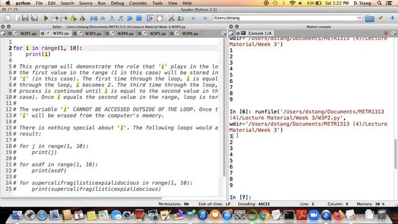
Task: Run the file with the green arrow
Action: pos(46,18)
